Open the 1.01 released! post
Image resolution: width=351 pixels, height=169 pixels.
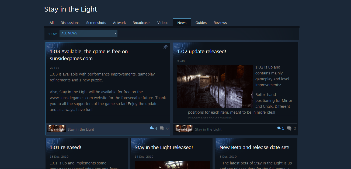65,147
